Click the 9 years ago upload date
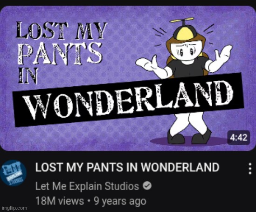256x212 pixels. [x=120, y=201]
